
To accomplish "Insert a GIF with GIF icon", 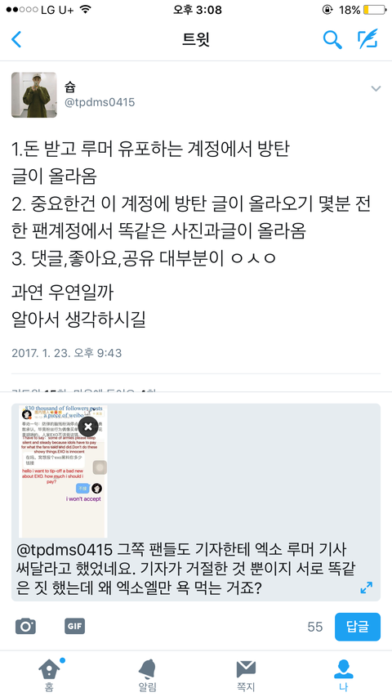I will (x=74, y=626).
